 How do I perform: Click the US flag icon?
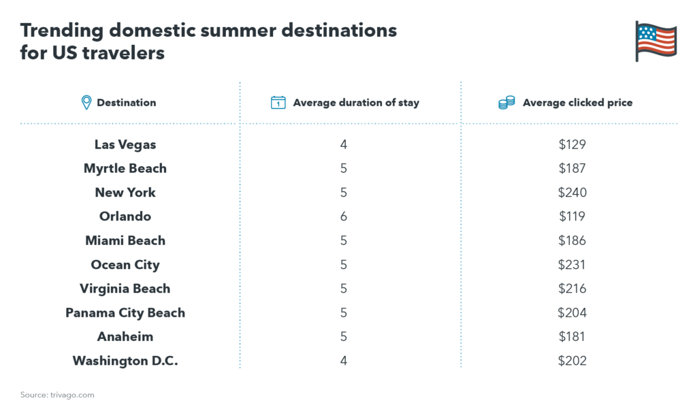point(656,41)
